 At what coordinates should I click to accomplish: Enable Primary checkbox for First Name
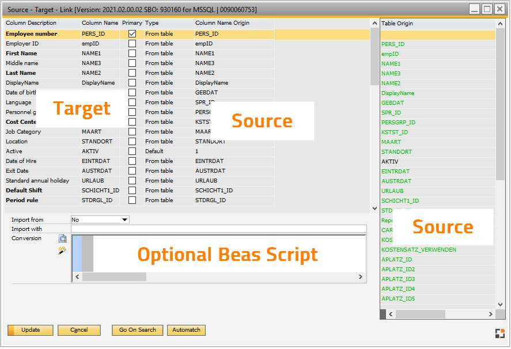[x=132, y=53]
